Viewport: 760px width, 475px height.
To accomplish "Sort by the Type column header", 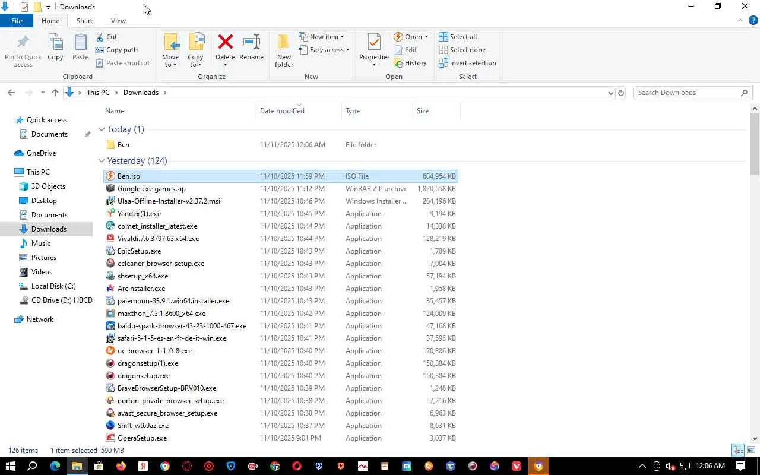I will tap(377, 111).
